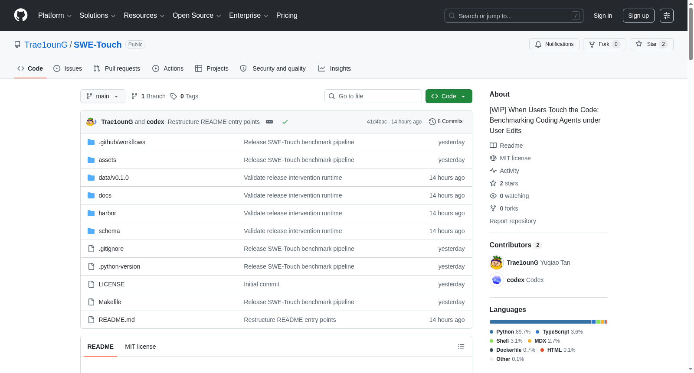Open the 1 Branch link
This screenshot has width=694, height=373.
[x=148, y=96]
